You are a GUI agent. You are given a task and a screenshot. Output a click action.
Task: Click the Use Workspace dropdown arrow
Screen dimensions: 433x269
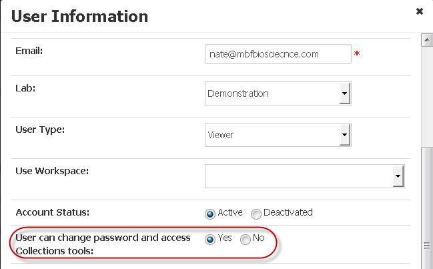[398, 176]
